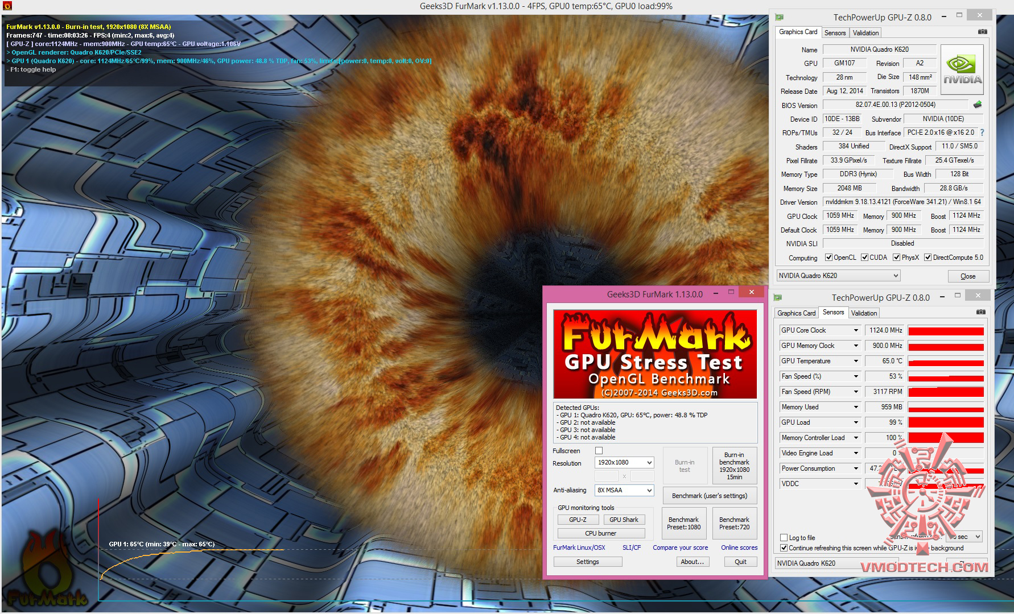Run Benchmark Preset:720
Viewport: 1014px width, 614px height.
pos(734,523)
